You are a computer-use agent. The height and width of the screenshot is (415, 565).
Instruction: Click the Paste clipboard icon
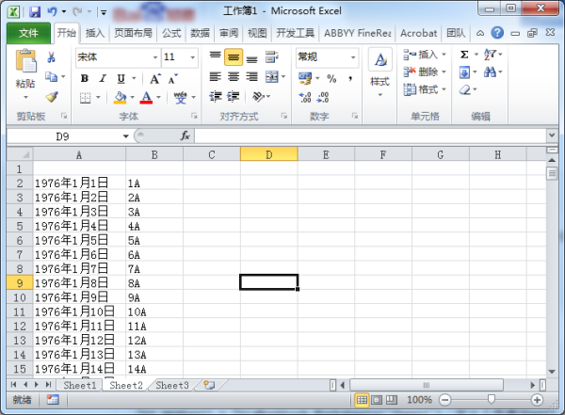point(25,60)
